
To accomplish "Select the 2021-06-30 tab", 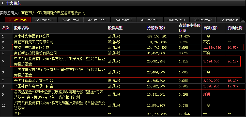I will point(203,20).
